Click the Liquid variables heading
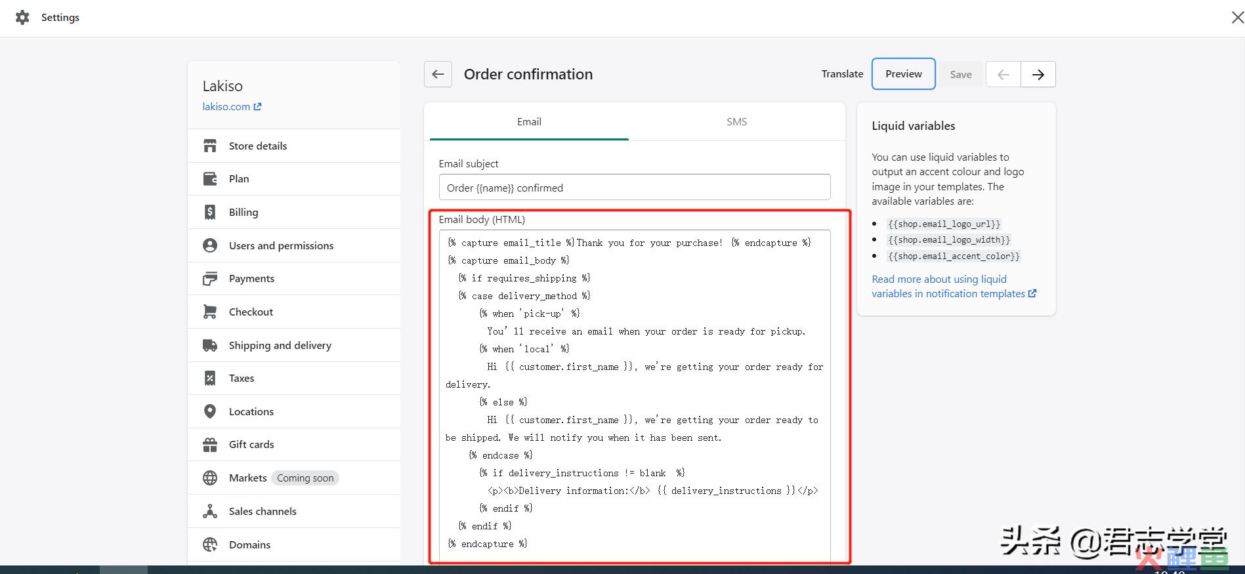The image size is (1245, 574). (x=914, y=126)
